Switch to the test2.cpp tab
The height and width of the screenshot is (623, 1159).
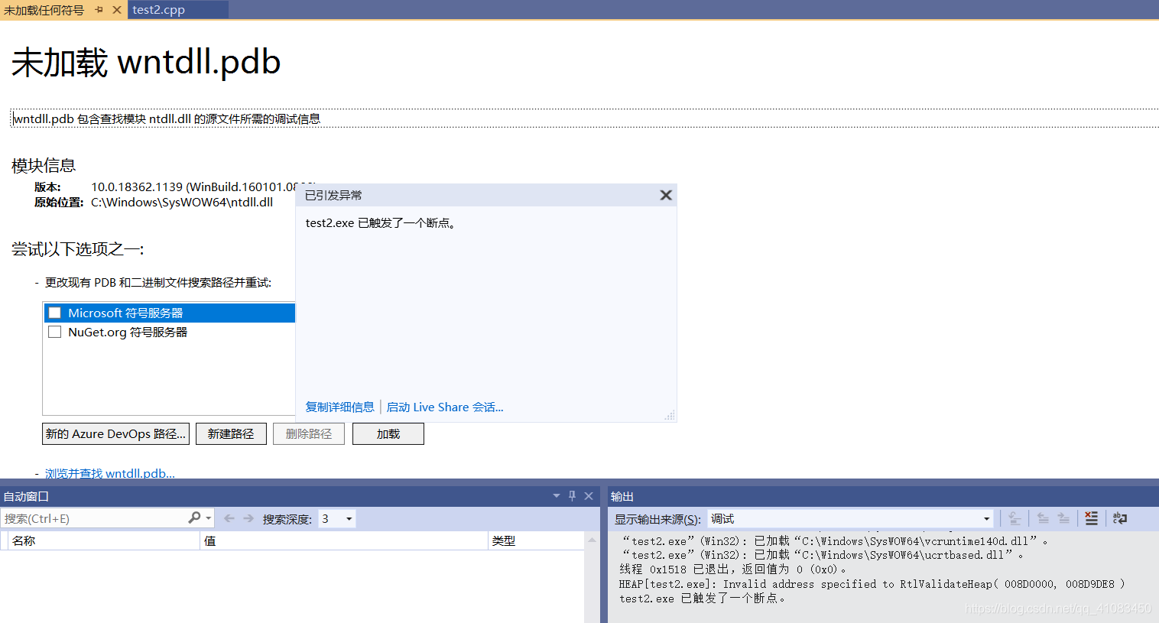tap(158, 10)
